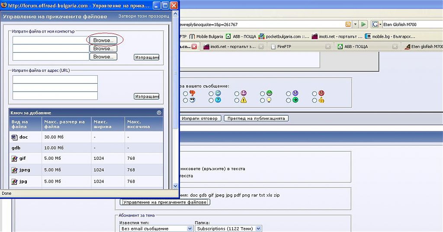
Task: Select the thumbs down message icon radio
Action: point(185,93)
